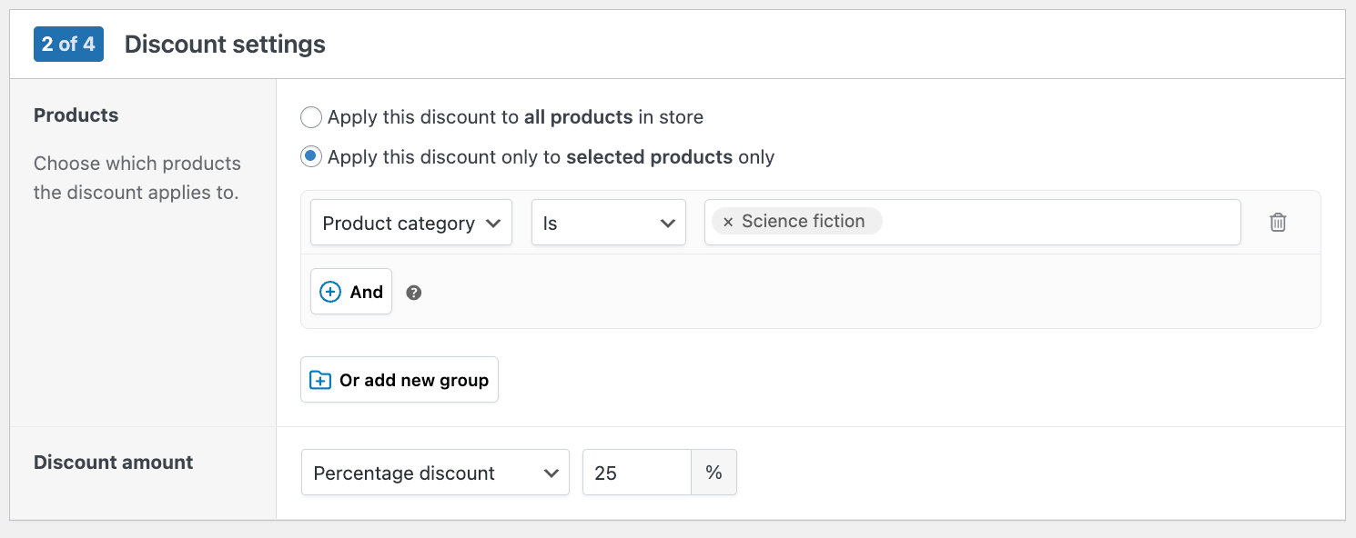Delete the product category filter row
1356x538 pixels.
(1278, 222)
